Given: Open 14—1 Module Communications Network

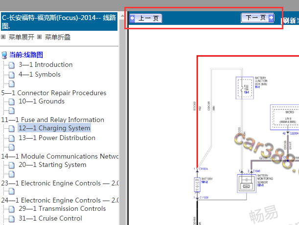Looking at the screenshot, I should pos(60,156).
